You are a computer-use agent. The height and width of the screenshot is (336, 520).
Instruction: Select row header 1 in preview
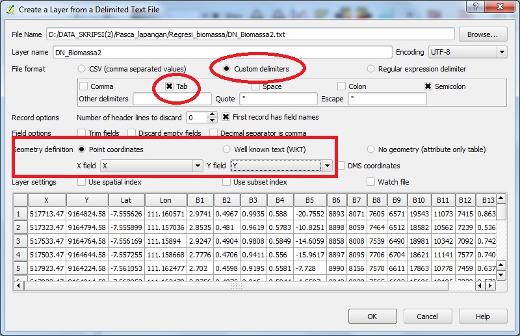point(21,214)
